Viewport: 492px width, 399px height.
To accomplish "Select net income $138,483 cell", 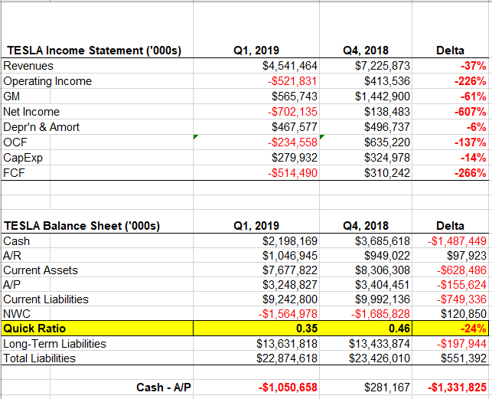I will point(387,112).
